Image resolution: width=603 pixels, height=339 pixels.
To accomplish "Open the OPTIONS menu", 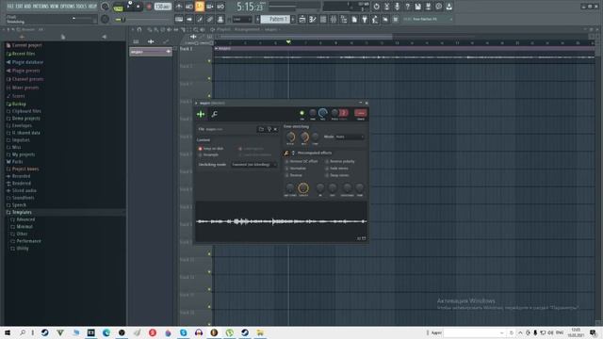I will coord(68,7).
